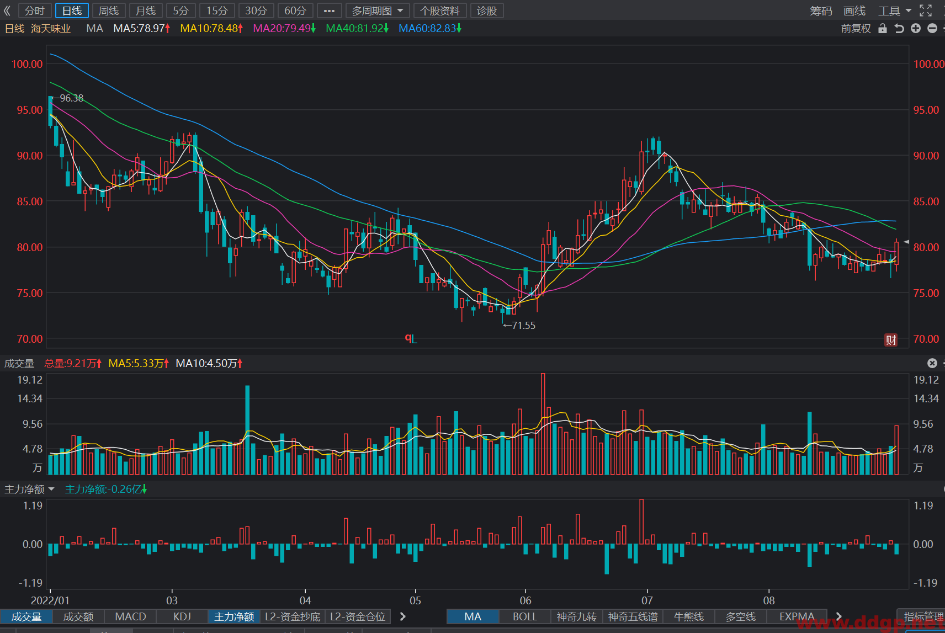Click MA20:79.49 magenta indicator label

click(284, 28)
